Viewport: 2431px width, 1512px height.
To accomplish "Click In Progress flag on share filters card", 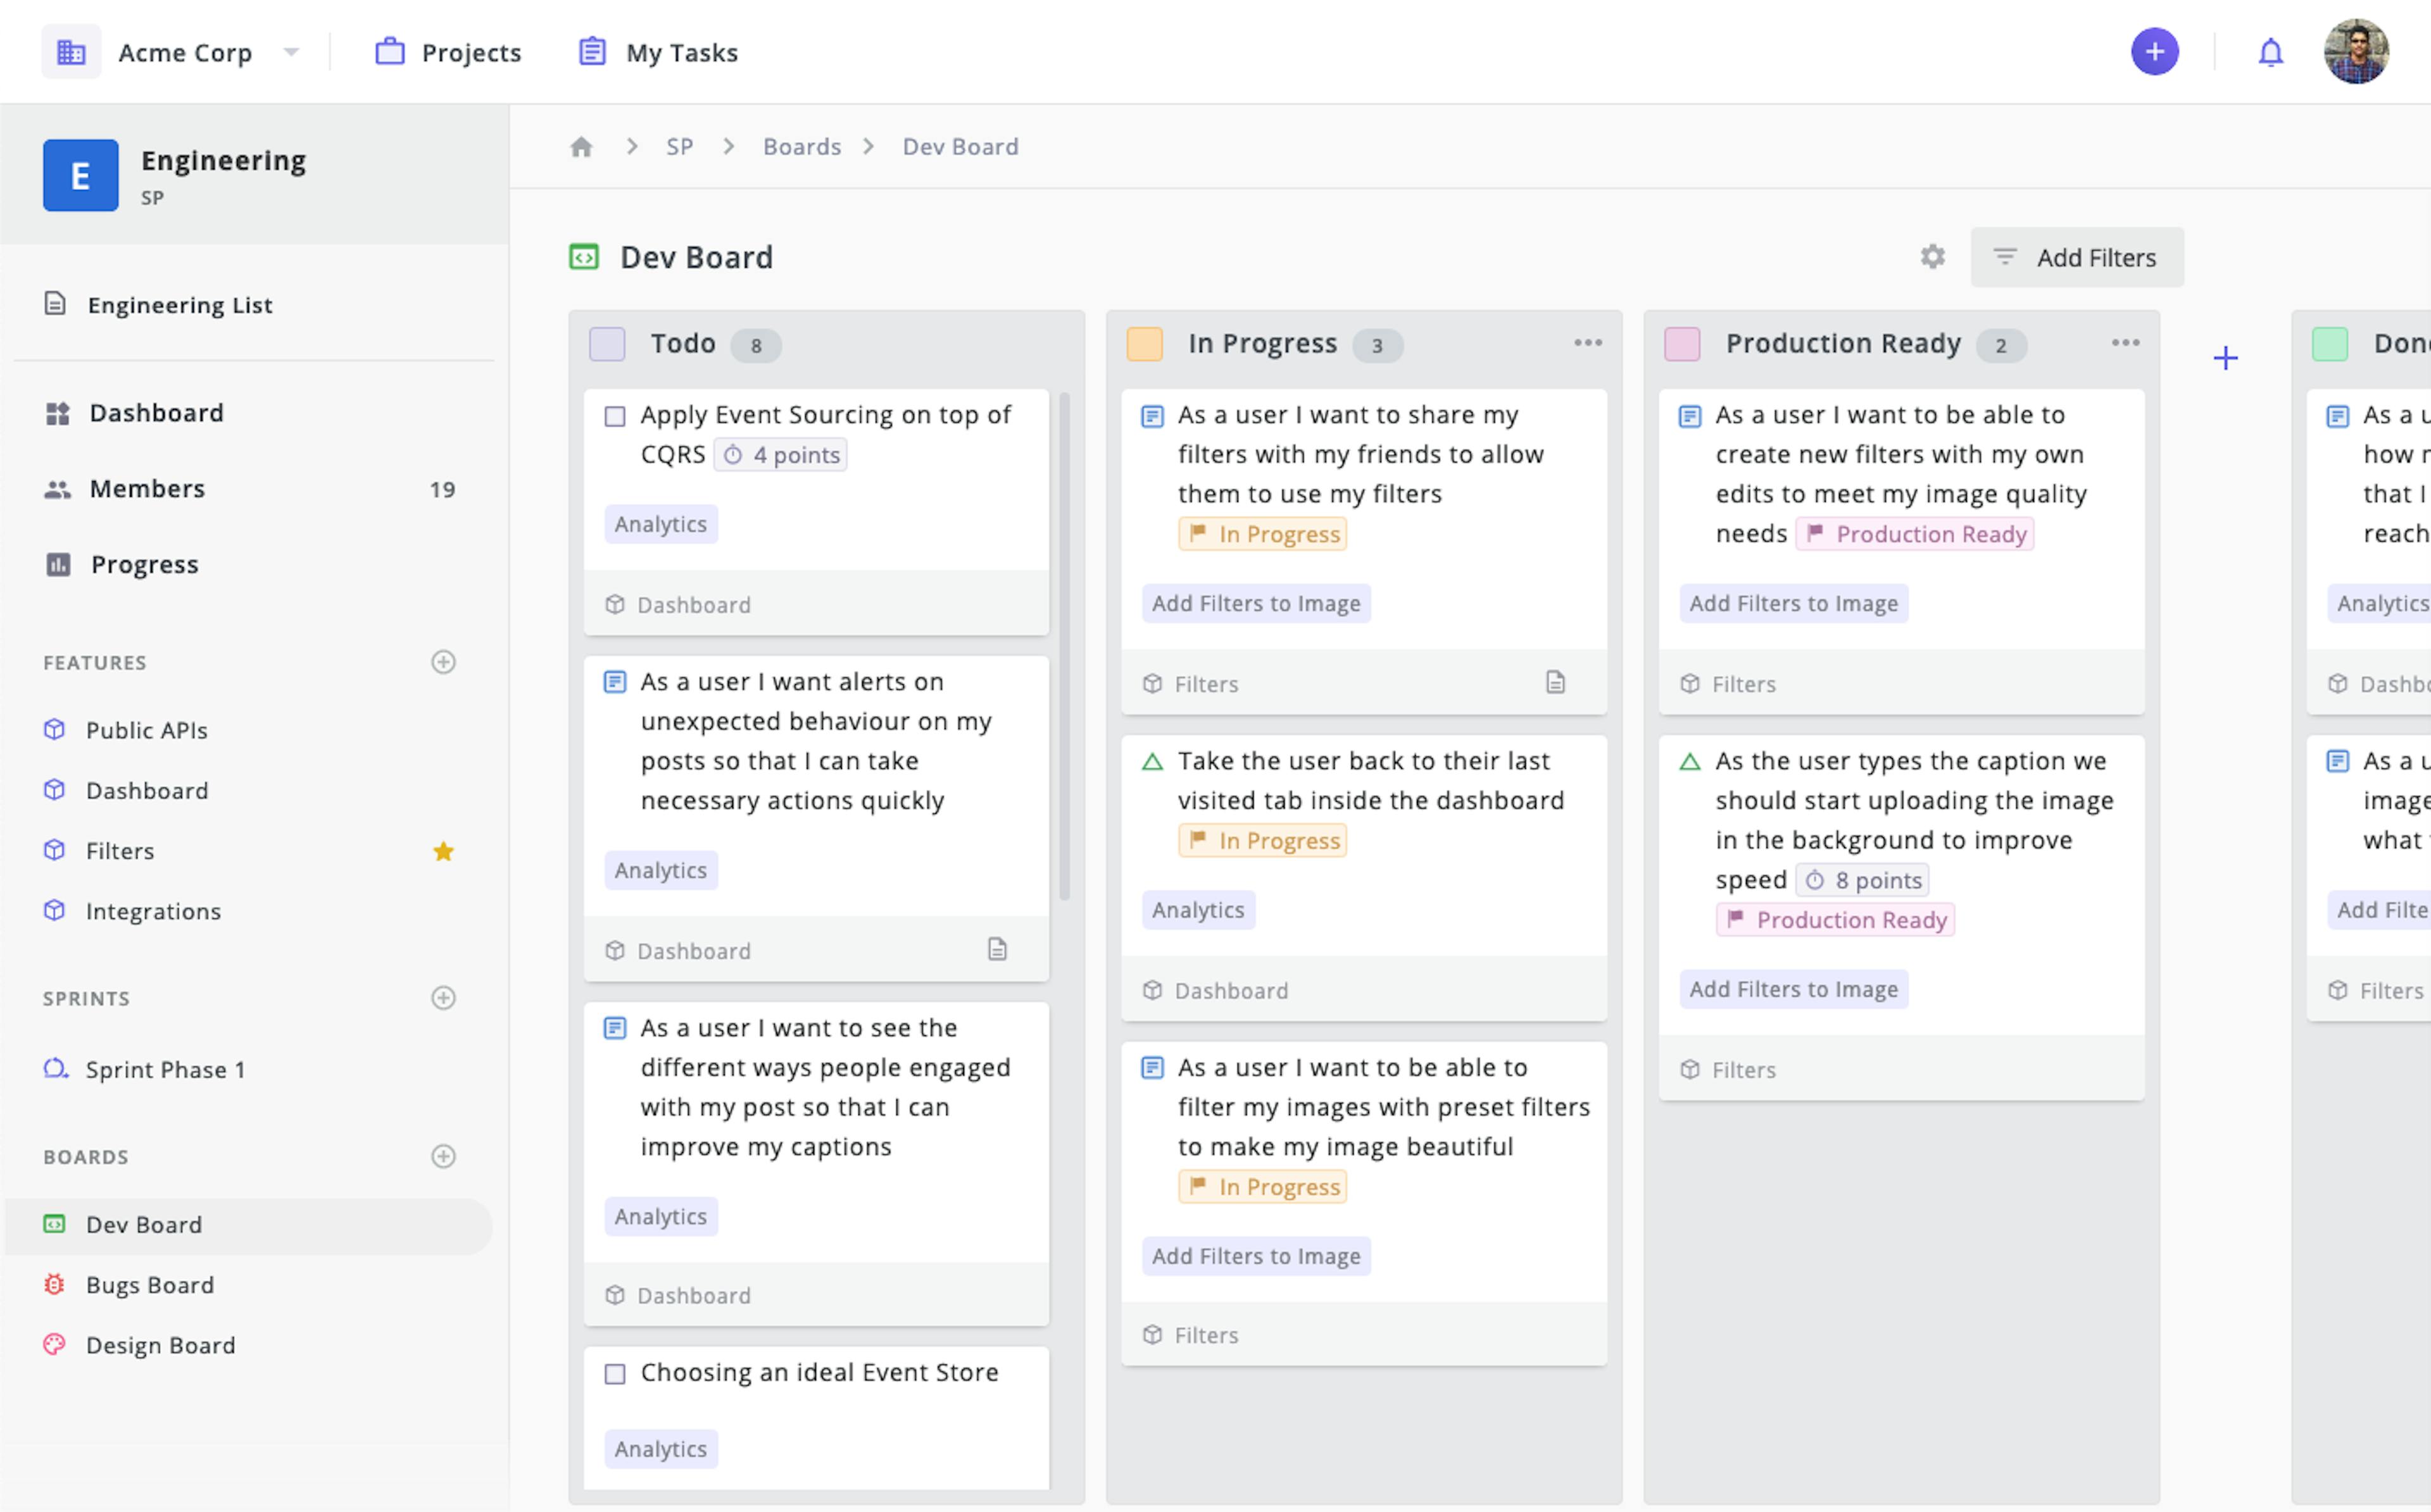I will coord(1263,534).
